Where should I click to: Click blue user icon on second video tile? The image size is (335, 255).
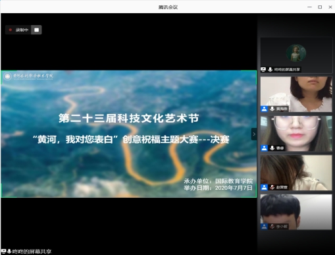point(264,109)
